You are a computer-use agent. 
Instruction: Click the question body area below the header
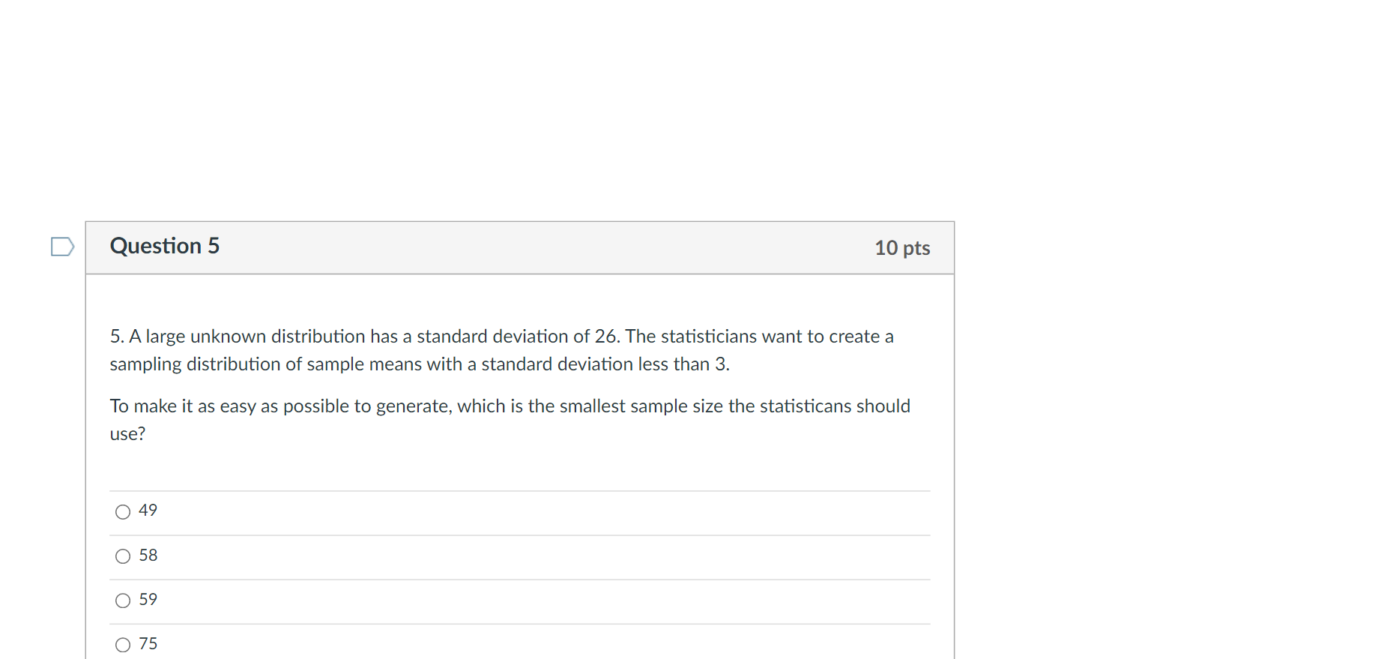pyautogui.click(x=519, y=382)
